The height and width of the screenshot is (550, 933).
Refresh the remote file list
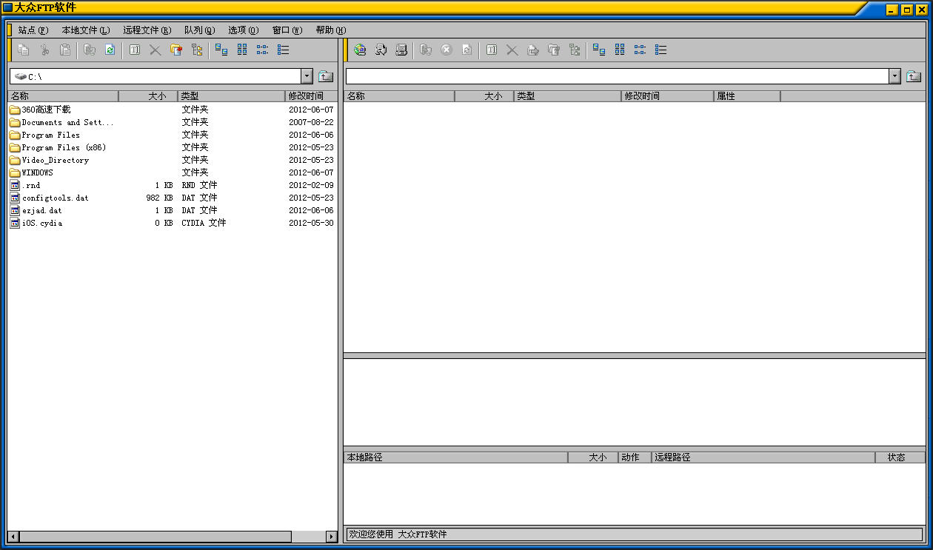pyautogui.click(x=466, y=50)
